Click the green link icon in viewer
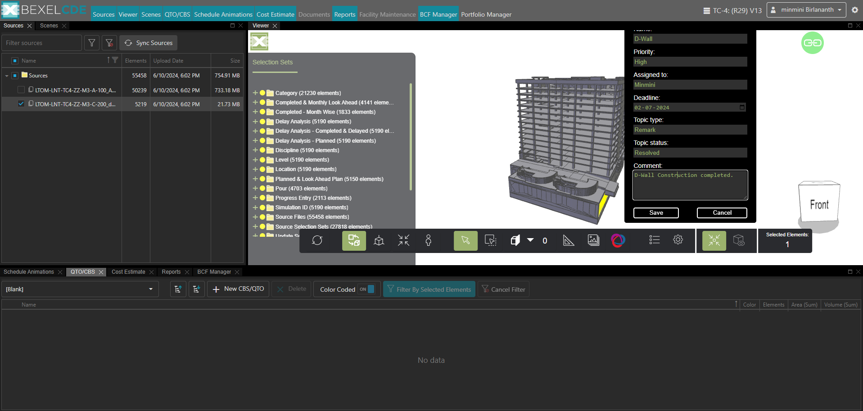Screen dimensions: 863x411 pos(812,43)
